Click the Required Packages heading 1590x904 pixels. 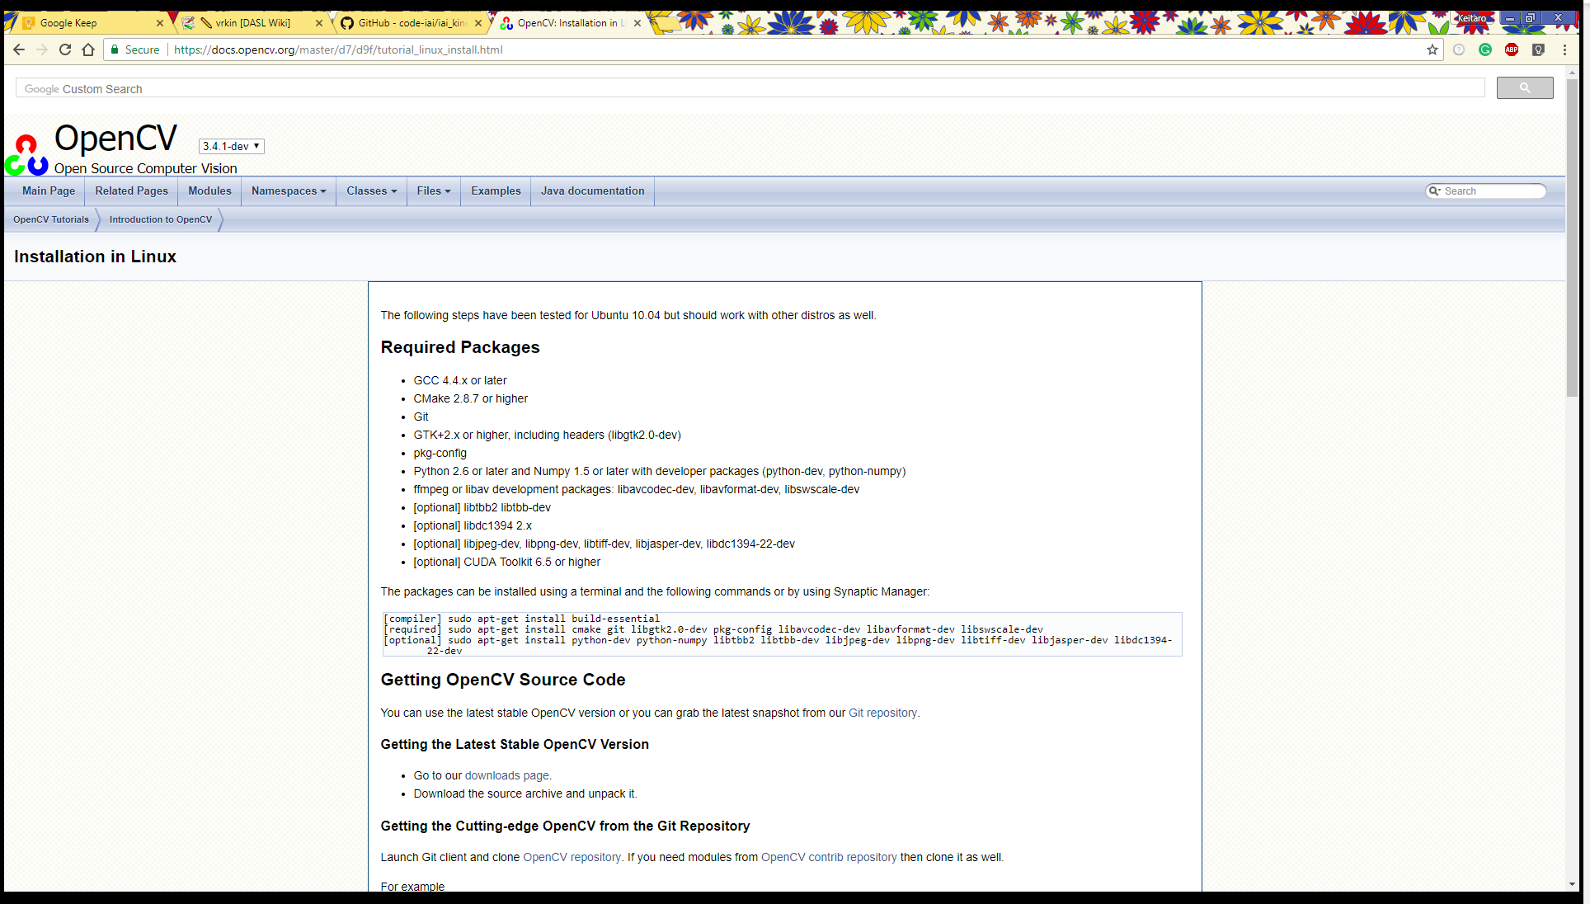pyautogui.click(x=460, y=347)
